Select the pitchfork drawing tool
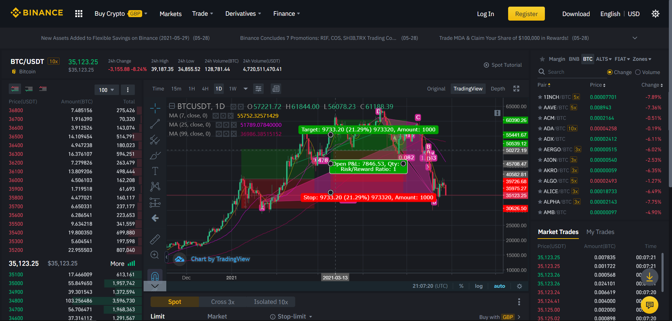The height and width of the screenshot is (321, 672). click(155, 140)
